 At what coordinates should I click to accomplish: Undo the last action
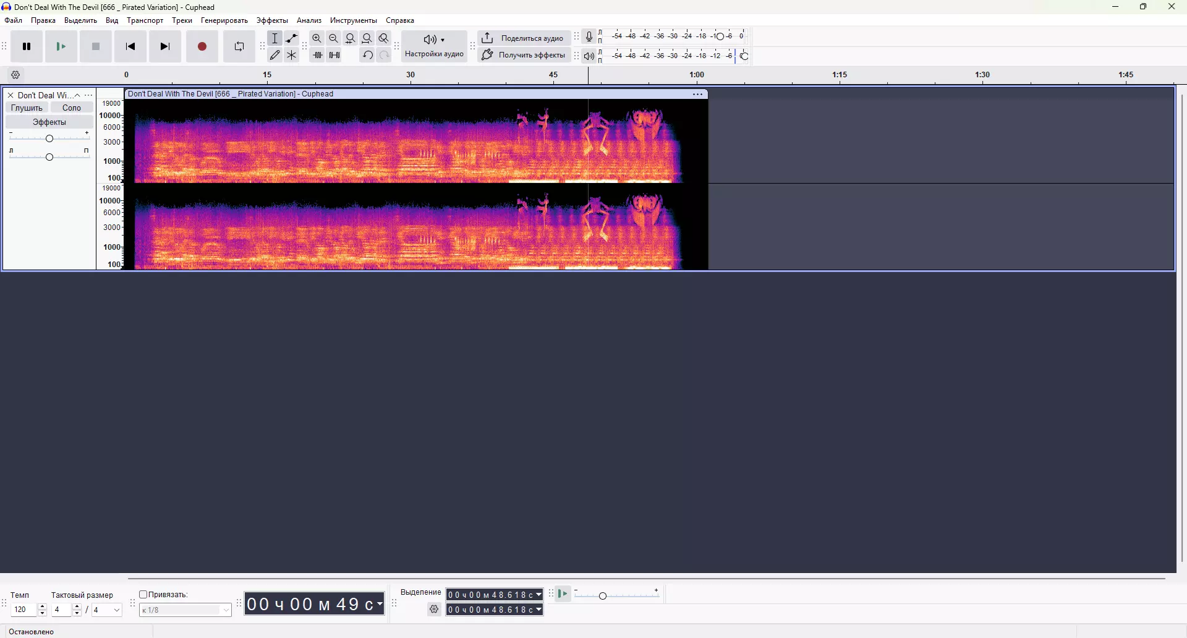coord(367,55)
